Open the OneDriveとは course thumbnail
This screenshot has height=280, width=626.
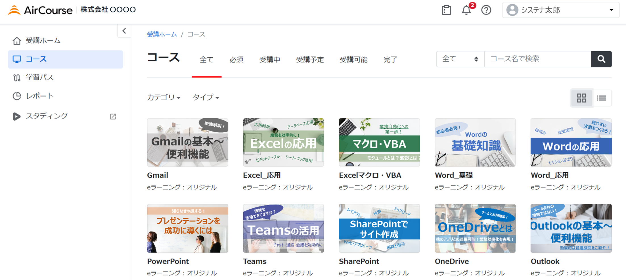[475, 228]
